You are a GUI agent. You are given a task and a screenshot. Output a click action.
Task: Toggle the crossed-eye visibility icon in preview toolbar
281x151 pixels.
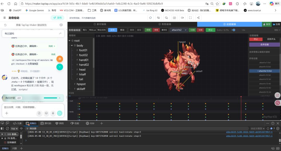[158, 18]
